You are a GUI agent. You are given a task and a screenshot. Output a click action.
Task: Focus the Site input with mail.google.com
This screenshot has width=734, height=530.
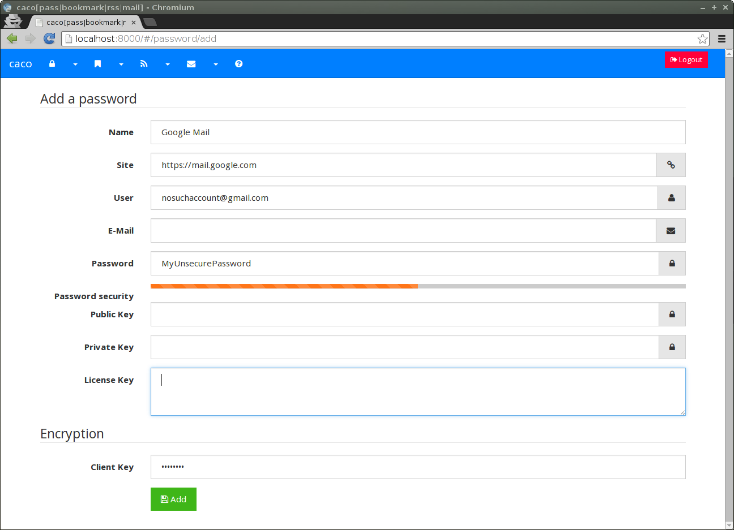404,165
